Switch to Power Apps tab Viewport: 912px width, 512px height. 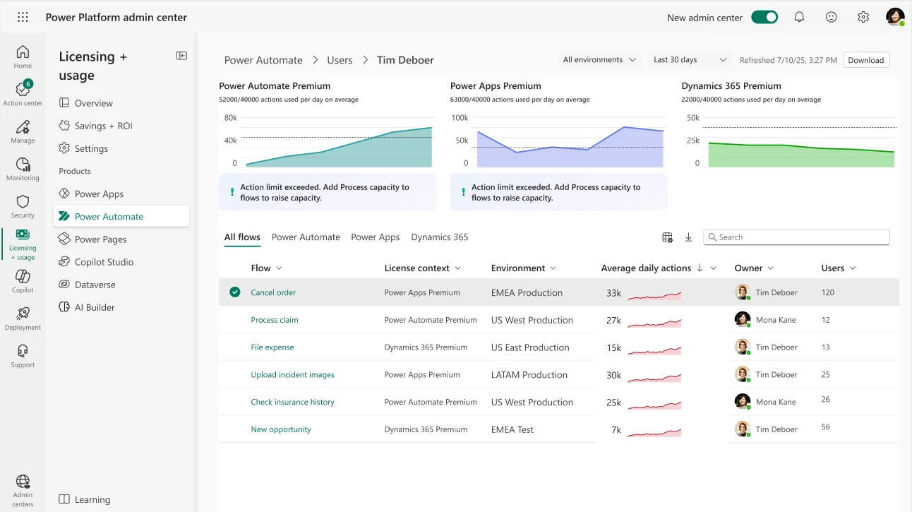[x=376, y=237]
